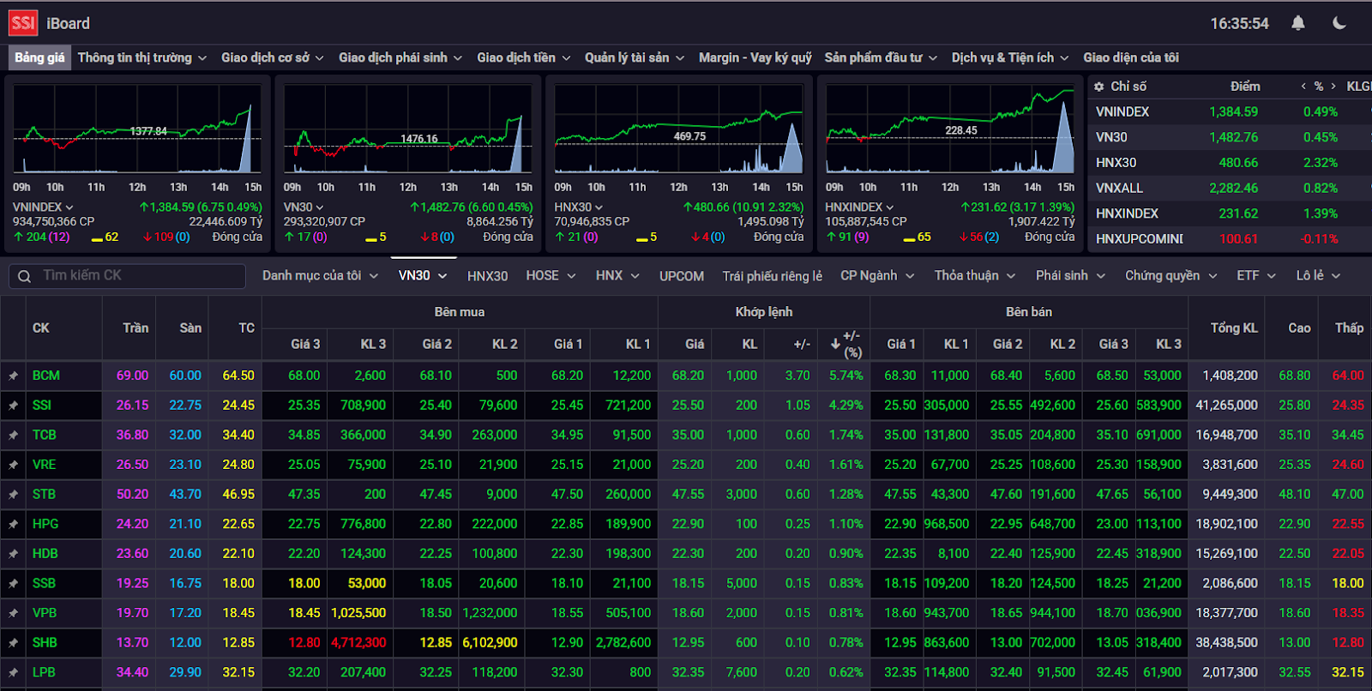Open Giao dịch tiền menu
Screen dimensions: 1372x691
pyautogui.click(x=524, y=57)
